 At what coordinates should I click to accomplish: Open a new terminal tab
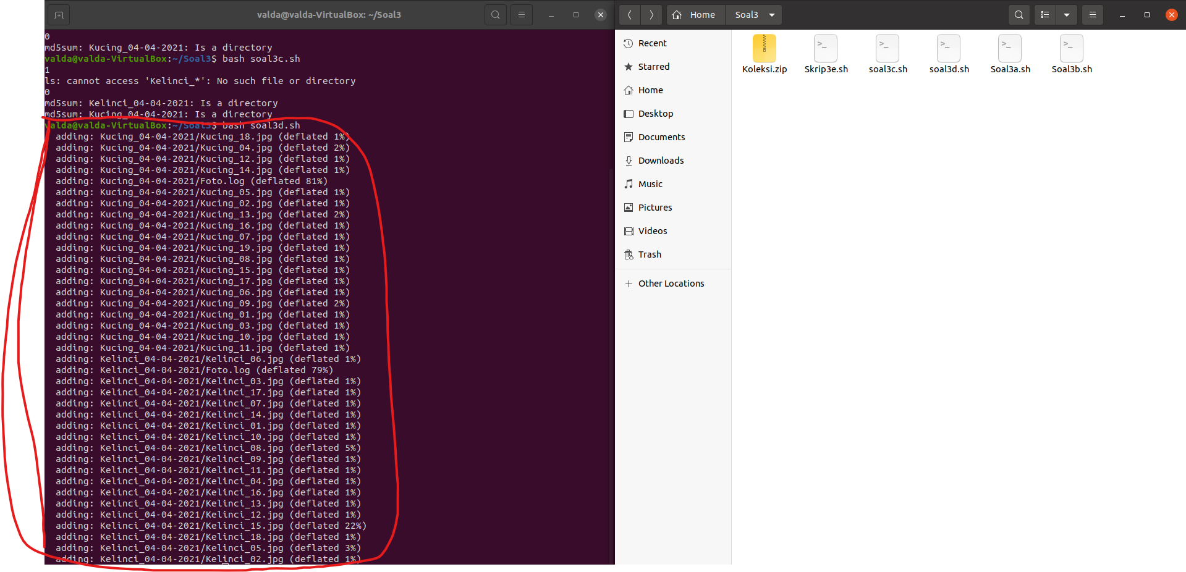(58, 14)
